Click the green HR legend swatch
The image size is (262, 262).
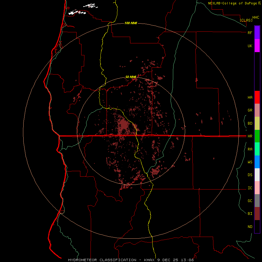tap(257, 136)
